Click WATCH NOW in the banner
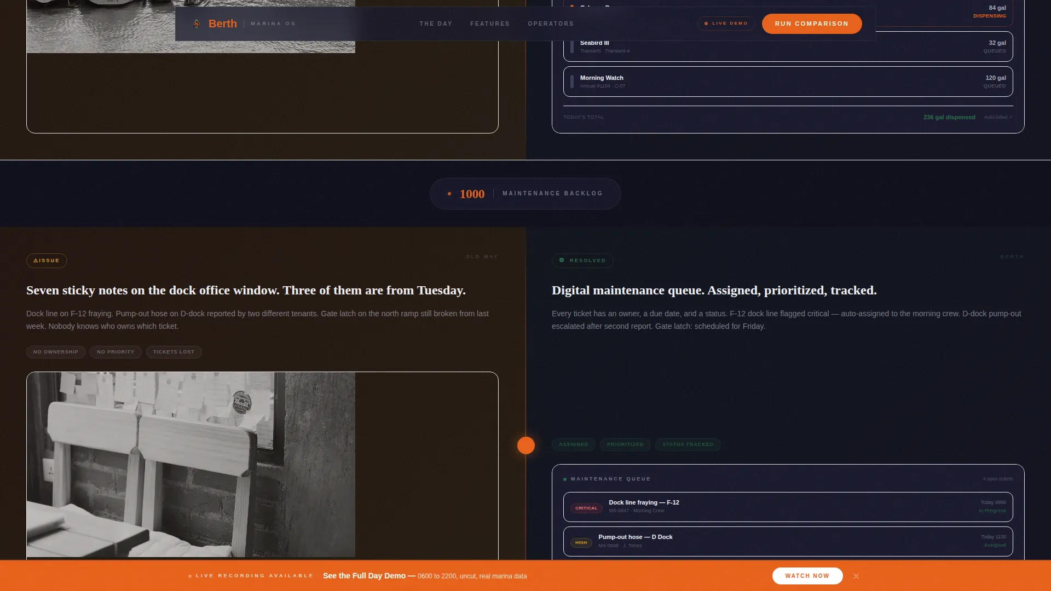This screenshot has width=1051, height=591. 807,576
